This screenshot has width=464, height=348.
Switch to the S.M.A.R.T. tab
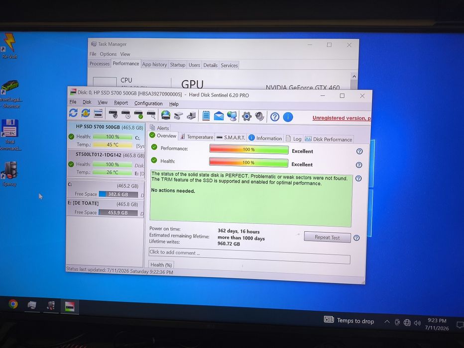pos(231,138)
